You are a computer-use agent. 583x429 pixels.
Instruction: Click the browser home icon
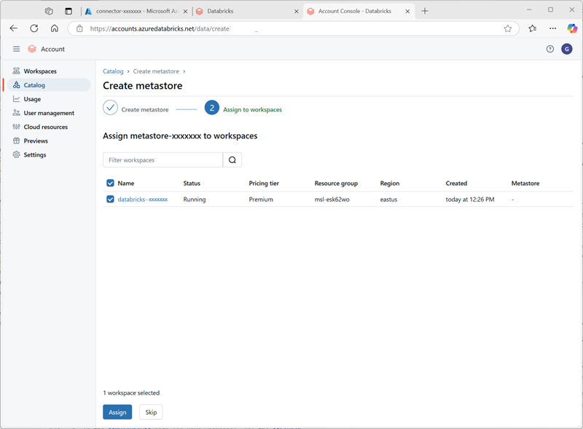click(55, 28)
